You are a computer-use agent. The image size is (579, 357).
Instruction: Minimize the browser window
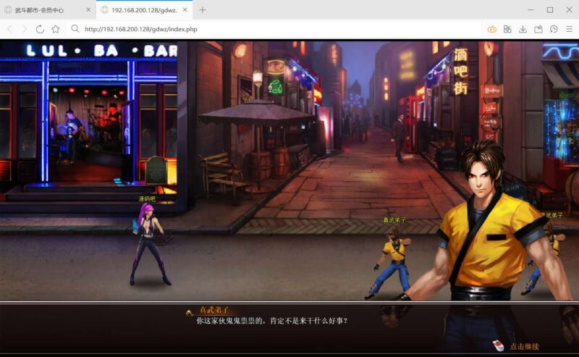531,10
